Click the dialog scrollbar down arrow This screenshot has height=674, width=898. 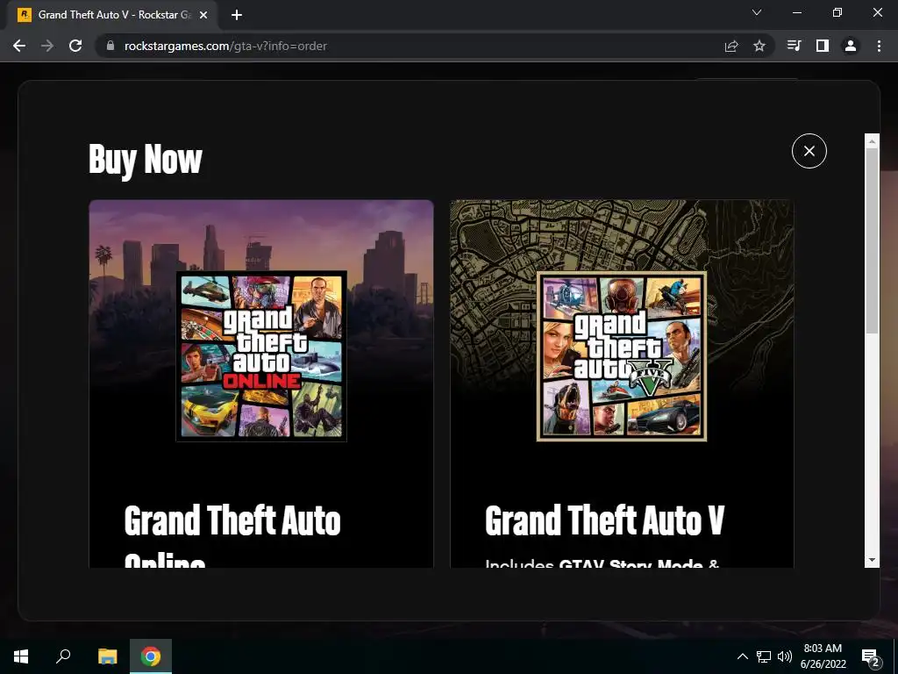coord(872,560)
